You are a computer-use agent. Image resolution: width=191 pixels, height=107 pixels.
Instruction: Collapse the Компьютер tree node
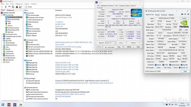[x=2, y=15]
